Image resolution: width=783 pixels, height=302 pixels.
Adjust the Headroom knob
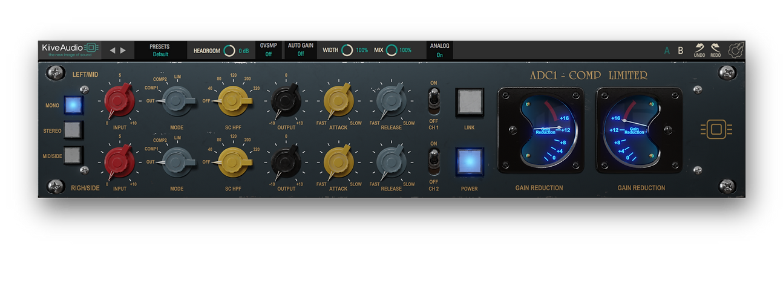coord(229,51)
